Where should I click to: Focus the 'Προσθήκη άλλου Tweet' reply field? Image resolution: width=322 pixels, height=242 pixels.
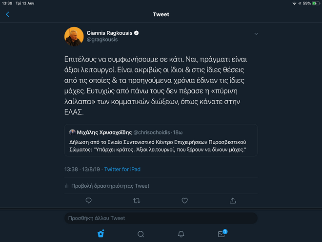click(x=161, y=218)
